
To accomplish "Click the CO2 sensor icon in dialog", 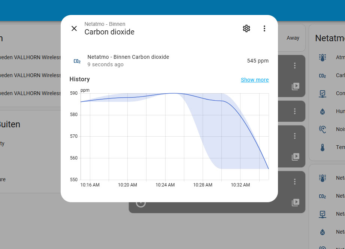I will (77, 61).
